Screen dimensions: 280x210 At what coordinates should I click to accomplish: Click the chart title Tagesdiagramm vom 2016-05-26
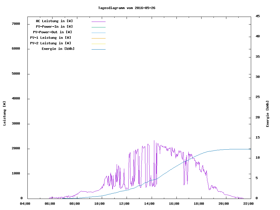pos(127,8)
